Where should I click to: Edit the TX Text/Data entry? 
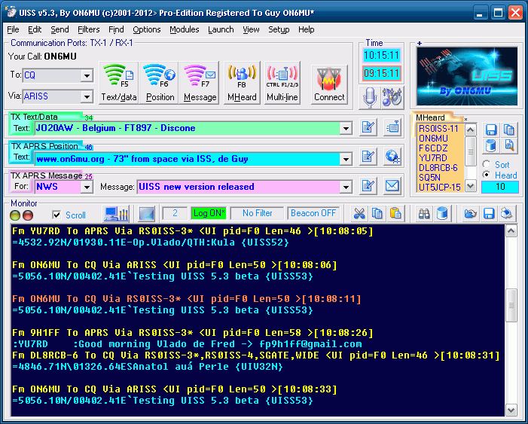(x=368, y=127)
